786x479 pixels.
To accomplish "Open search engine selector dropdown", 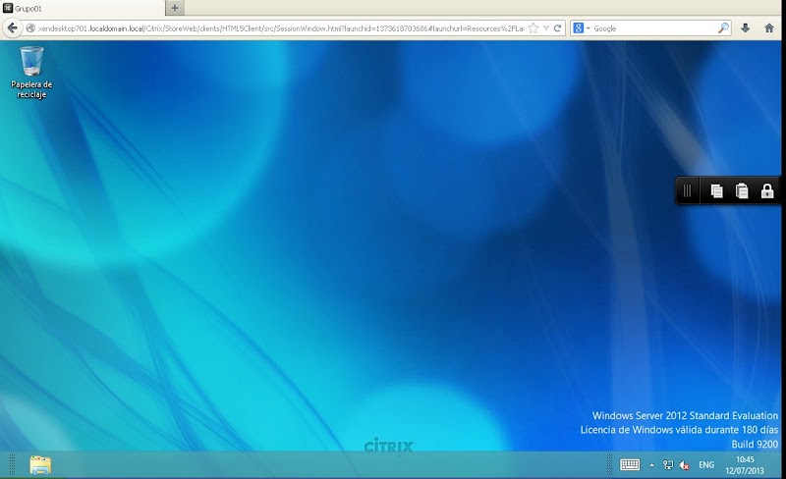I will [582, 28].
